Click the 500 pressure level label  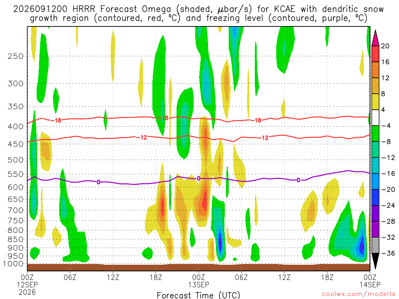coord(16,160)
